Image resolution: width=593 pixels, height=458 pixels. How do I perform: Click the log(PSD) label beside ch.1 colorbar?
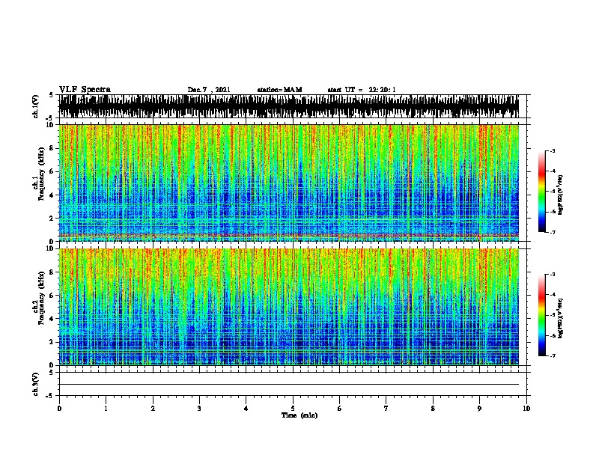[x=560, y=195]
